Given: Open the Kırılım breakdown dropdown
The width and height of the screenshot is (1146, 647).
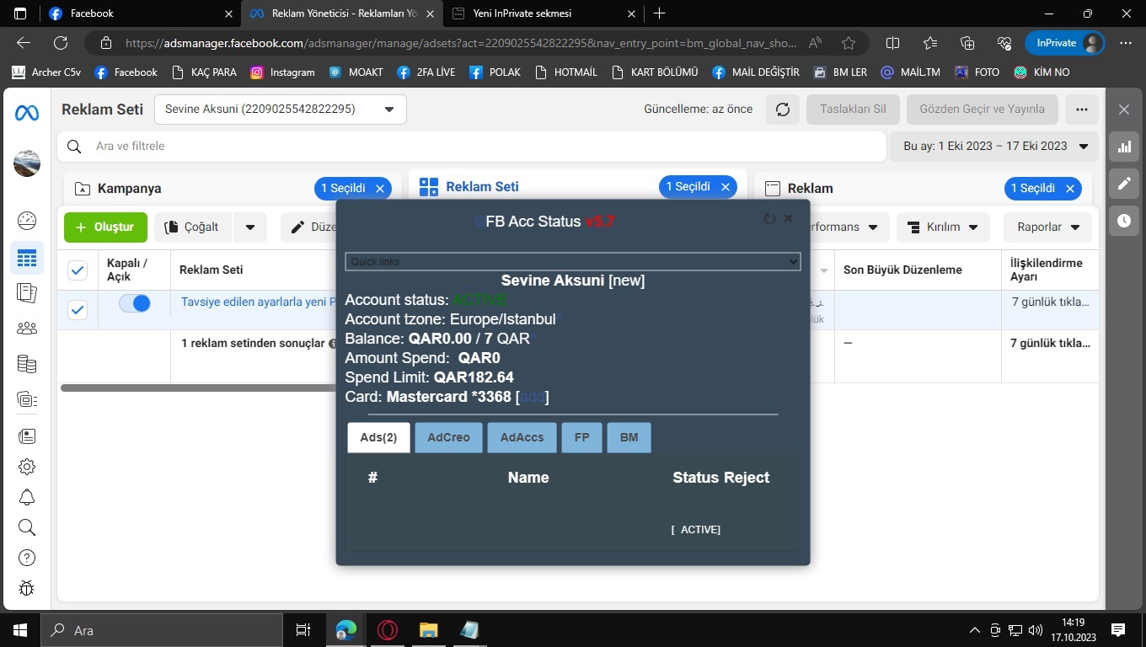Looking at the screenshot, I should pyautogui.click(x=943, y=227).
